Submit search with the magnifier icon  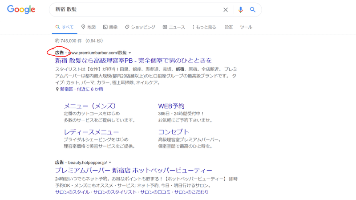click(253, 9)
